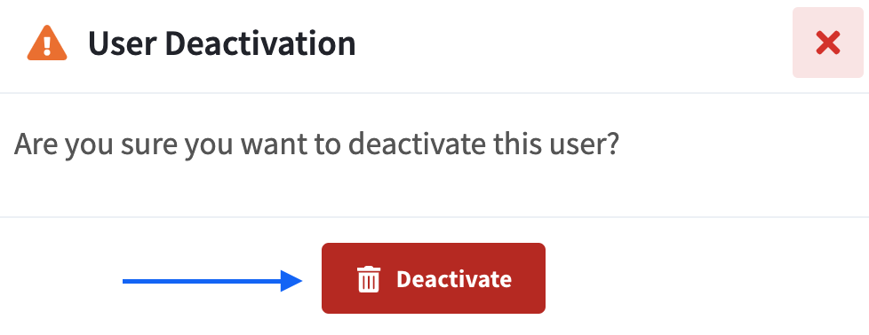869x335 pixels.
Task: Confirm user deactivation
Action: 434,278
